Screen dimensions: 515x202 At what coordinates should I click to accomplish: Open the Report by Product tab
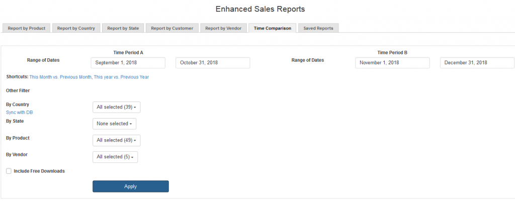pyautogui.click(x=27, y=29)
